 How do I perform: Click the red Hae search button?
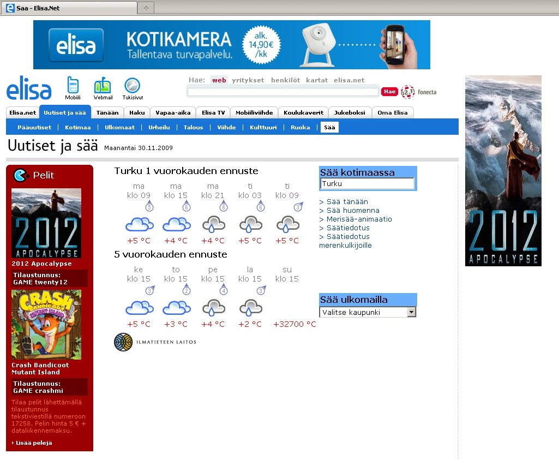click(389, 92)
